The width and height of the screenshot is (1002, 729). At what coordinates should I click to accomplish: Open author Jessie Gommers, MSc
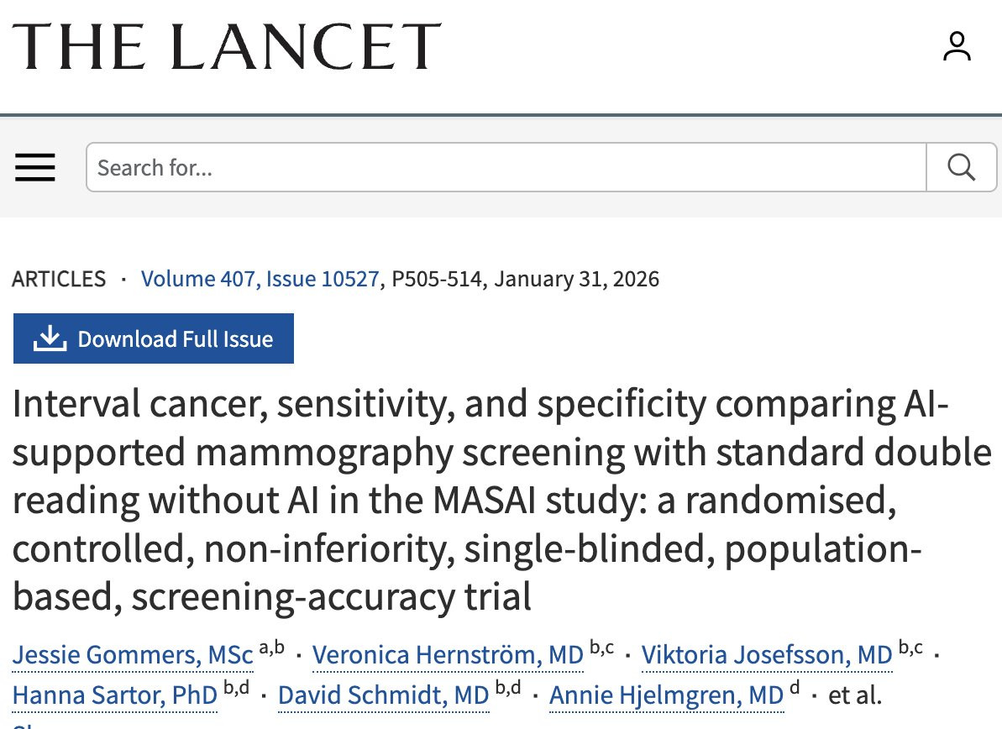tap(133, 655)
